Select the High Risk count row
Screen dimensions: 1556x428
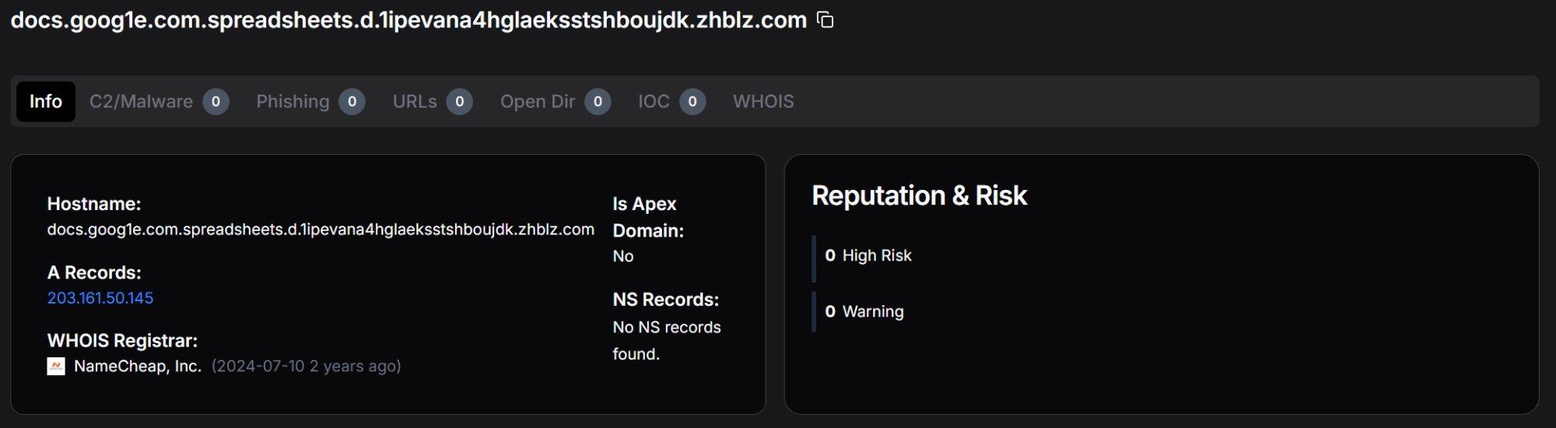pos(868,256)
